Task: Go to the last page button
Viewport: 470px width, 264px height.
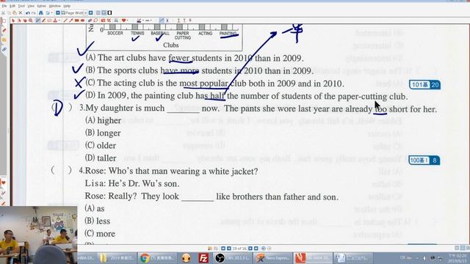Action: [x=256, y=249]
